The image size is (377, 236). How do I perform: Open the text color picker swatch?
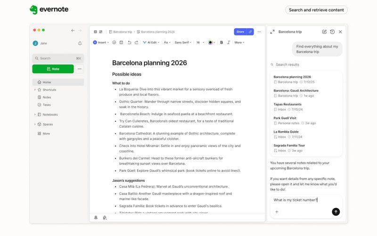point(210,42)
